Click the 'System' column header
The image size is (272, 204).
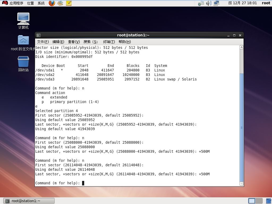click(161, 66)
